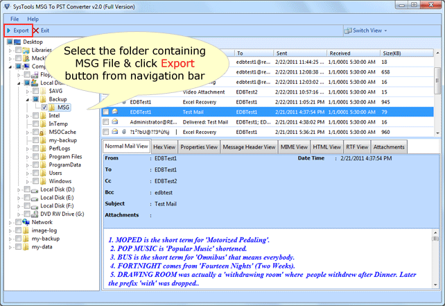Open the RTF View tab

(x=357, y=147)
